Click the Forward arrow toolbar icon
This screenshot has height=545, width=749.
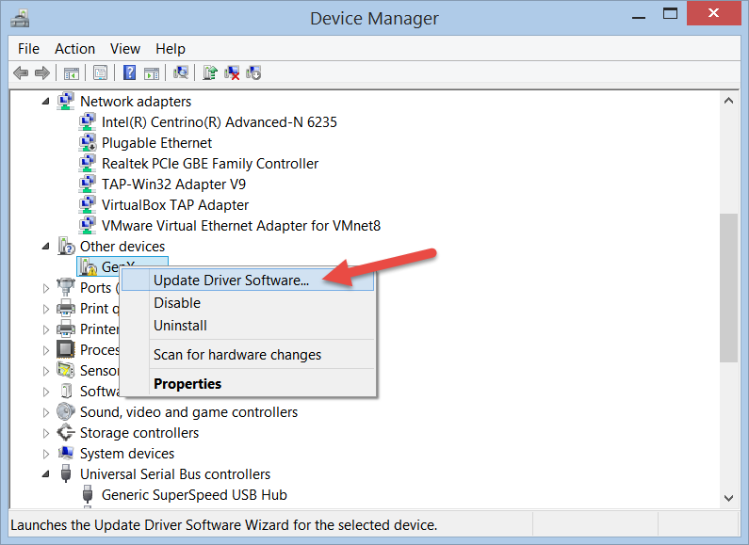[42, 73]
